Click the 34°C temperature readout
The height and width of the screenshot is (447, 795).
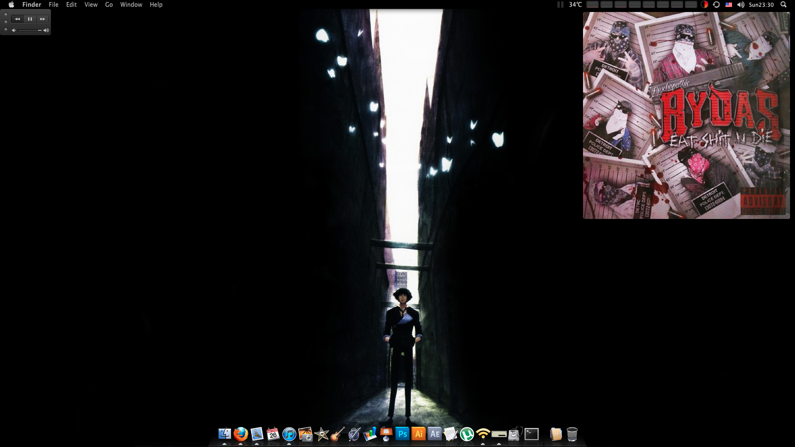click(x=576, y=5)
